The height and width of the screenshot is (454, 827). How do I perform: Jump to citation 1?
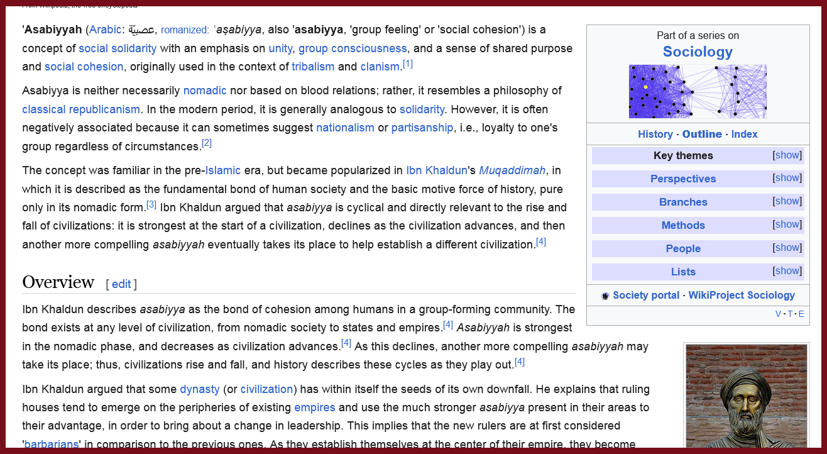(408, 64)
